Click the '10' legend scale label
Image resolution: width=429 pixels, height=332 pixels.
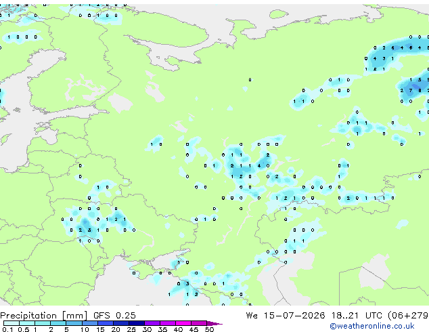(x=85, y=329)
